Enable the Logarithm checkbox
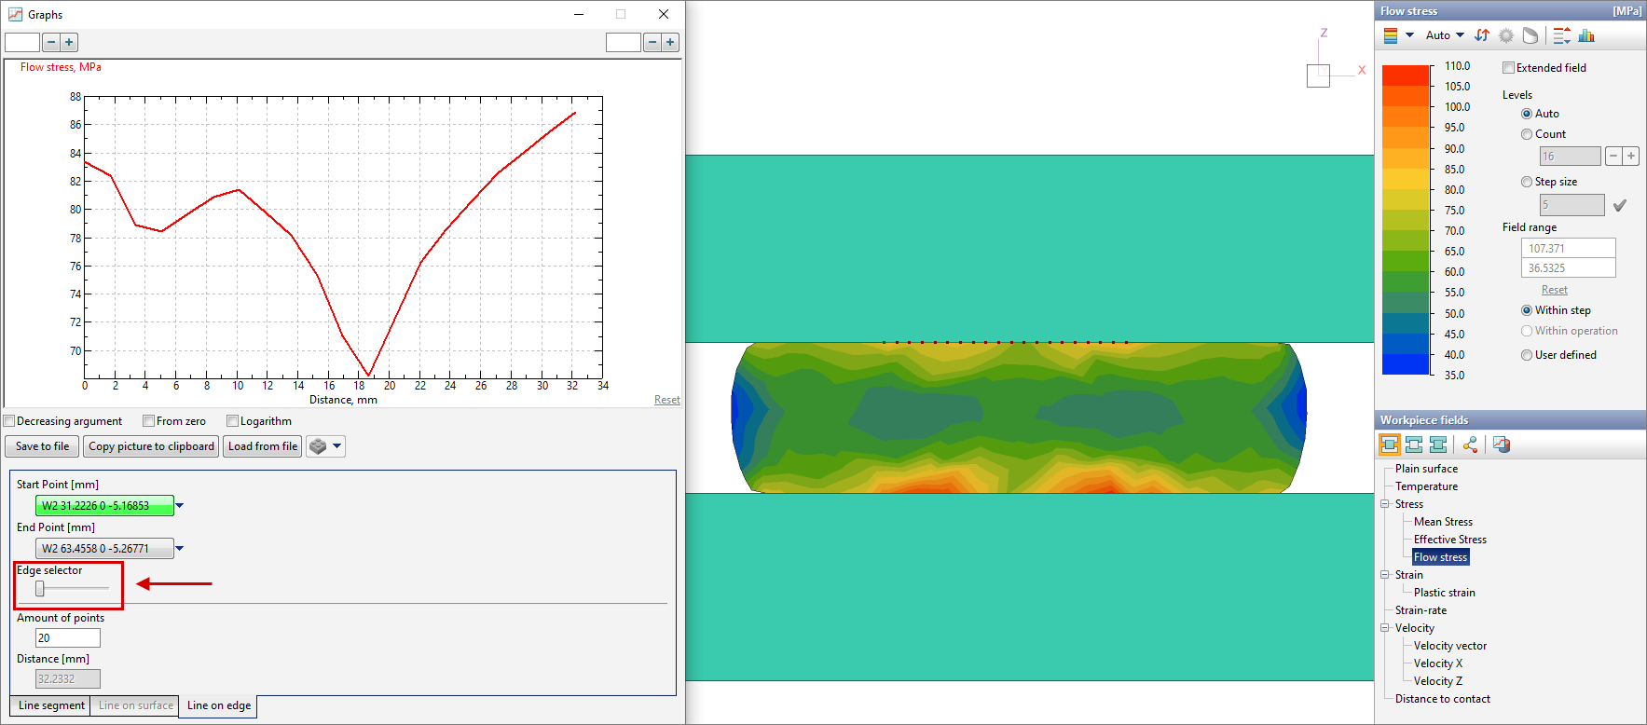The width and height of the screenshot is (1647, 725). coord(233,421)
